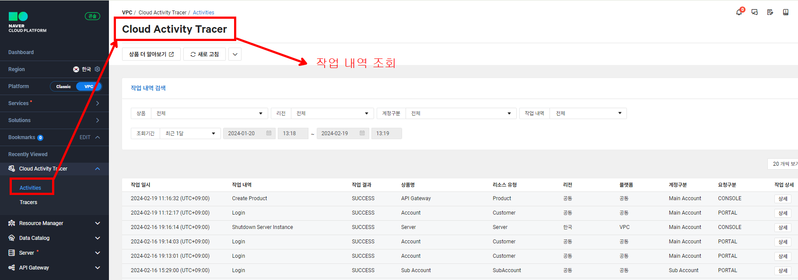Open 상세 for 19:14:03 Login row
This screenshot has width=798, height=280.
pos(783,242)
